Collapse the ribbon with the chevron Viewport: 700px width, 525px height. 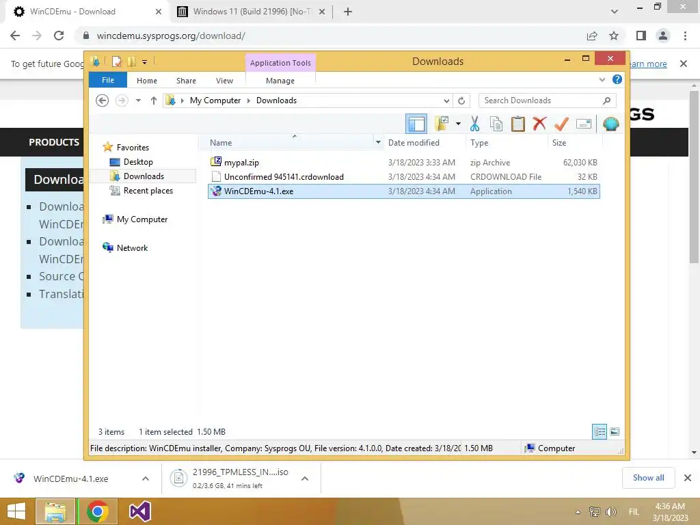(x=602, y=79)
